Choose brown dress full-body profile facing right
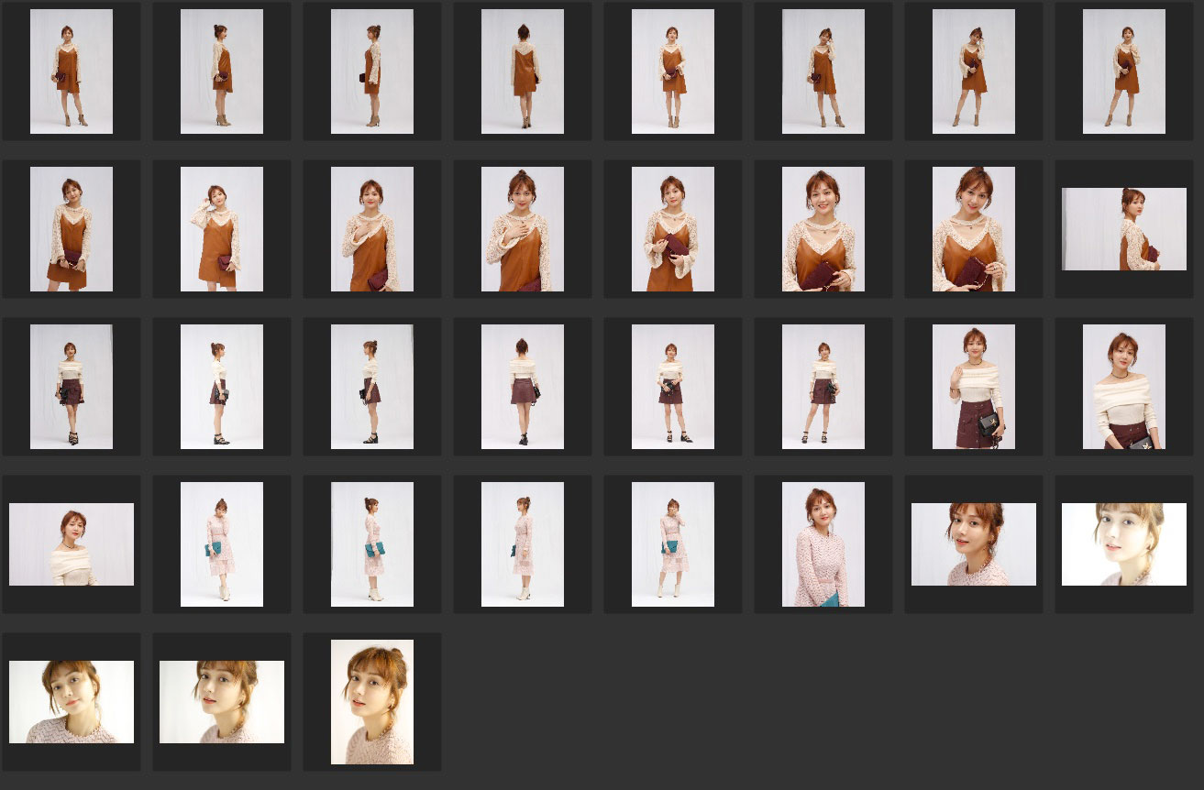 point(221,71)
